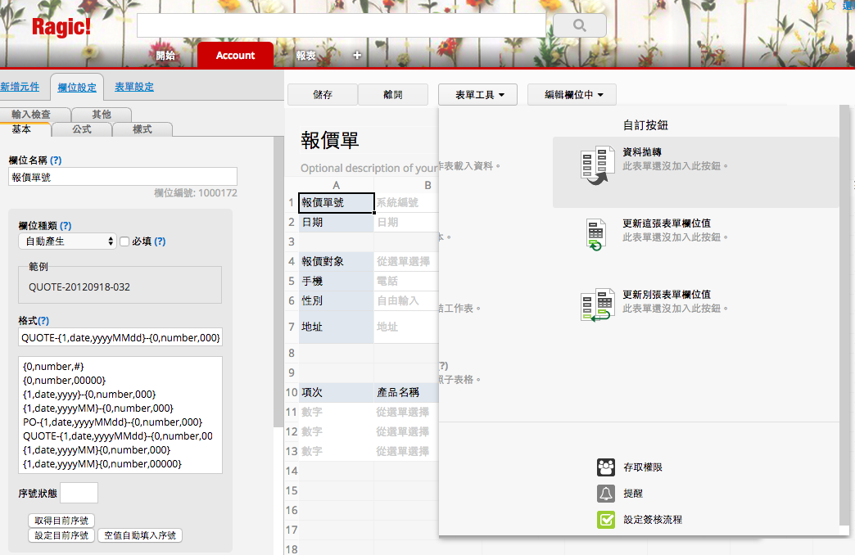Switch to 輸入檢查 sub-tab
The height and width of the screenshot is (555, 855).
click(x=31, y=114)
